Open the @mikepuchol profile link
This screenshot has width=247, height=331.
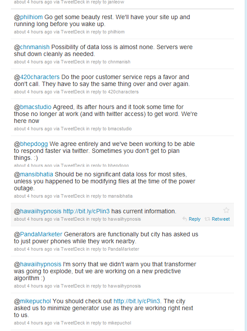pyautogui.click(x=32, y=301)
